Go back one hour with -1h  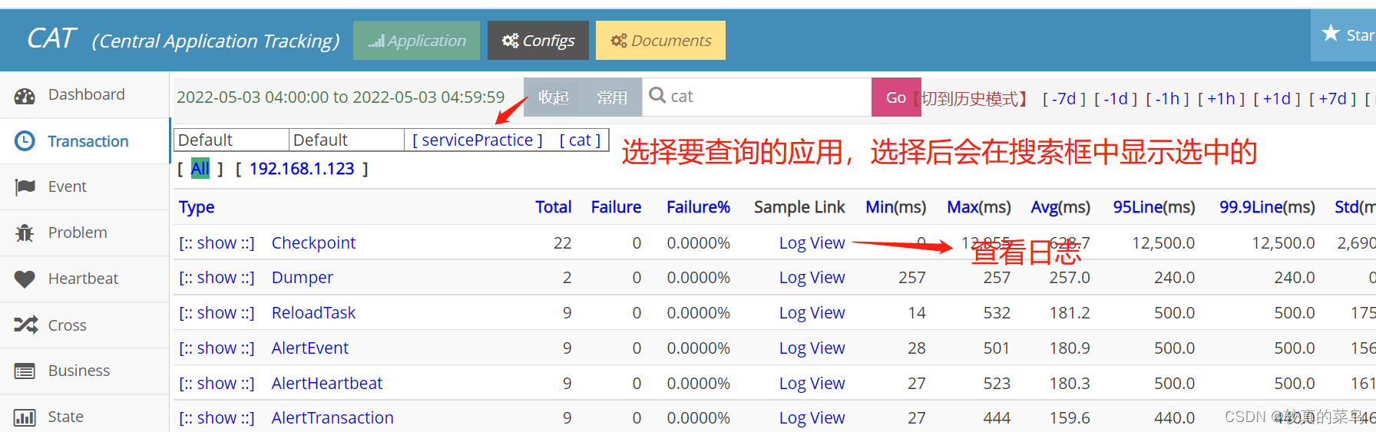[x=1167, y=99]
